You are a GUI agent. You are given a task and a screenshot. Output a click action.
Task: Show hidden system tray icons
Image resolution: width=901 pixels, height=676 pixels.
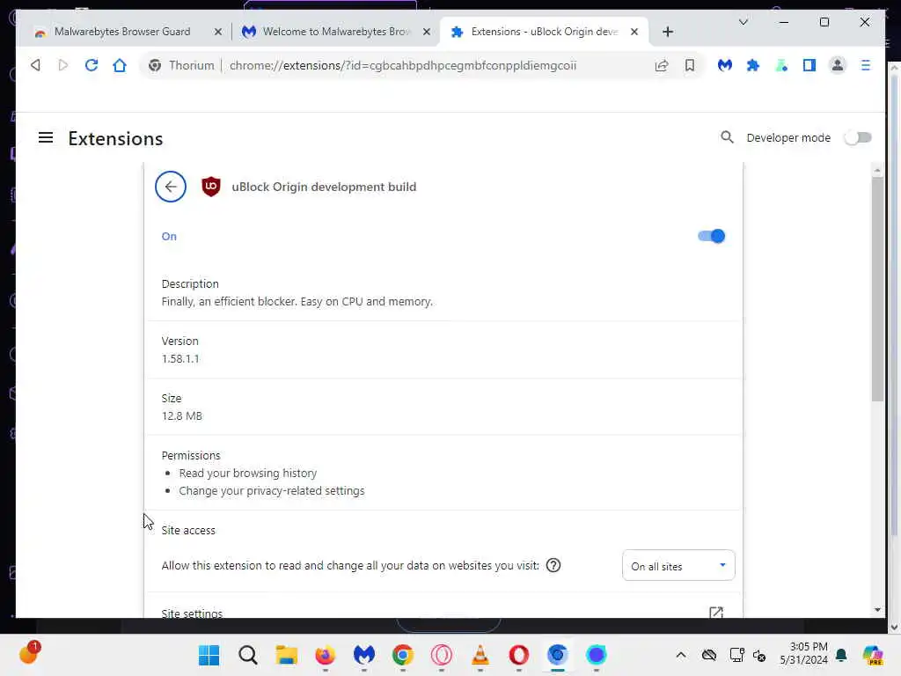point(681,655)
